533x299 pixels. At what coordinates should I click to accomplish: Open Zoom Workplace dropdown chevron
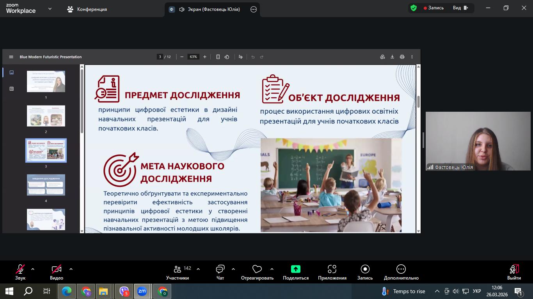pos(50,9)
